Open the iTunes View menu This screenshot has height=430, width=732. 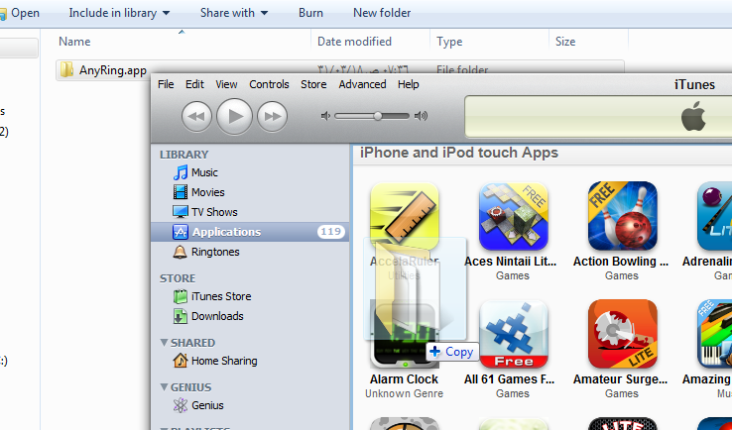(x=226, y=84)
